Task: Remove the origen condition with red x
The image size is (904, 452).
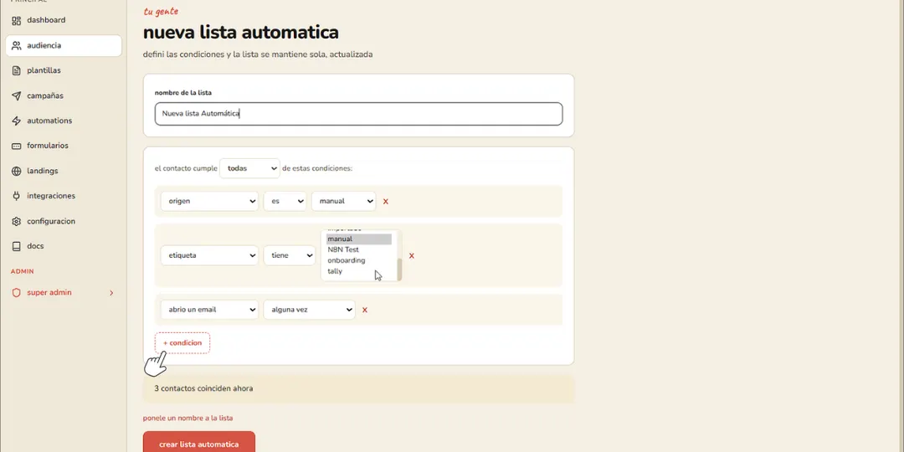Action: (x=386, y=201)
